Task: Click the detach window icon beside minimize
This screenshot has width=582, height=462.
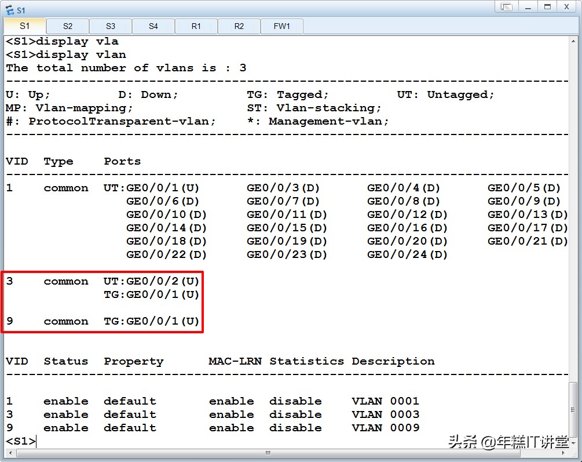Action: click(x=507, y=7)
